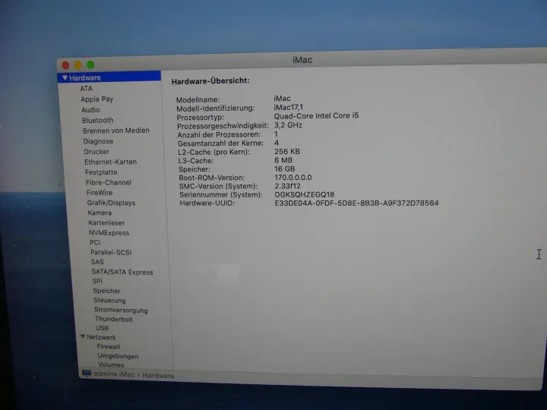Show Grafik/Displays details

(x=111, y=203)
